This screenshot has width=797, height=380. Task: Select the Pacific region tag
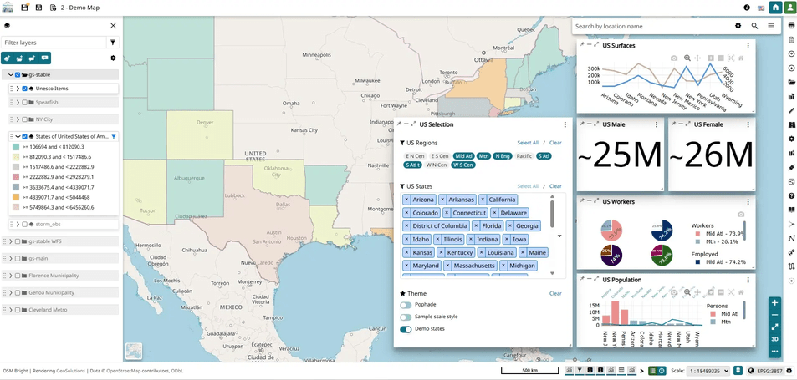524,155
